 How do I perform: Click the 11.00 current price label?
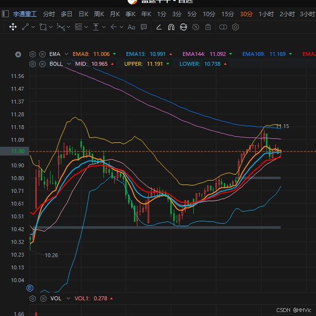click(15, 151)
